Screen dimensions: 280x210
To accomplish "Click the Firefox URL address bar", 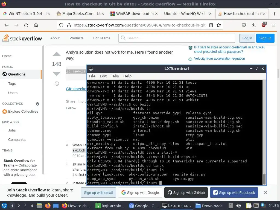I will coord(139,25).
